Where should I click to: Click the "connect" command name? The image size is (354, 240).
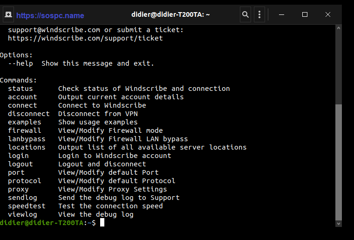(22, 105)
